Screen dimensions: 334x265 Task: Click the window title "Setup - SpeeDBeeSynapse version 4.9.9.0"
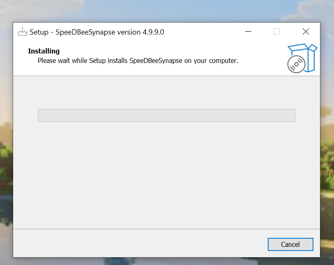pyautogui.click(x=97, y=32)
